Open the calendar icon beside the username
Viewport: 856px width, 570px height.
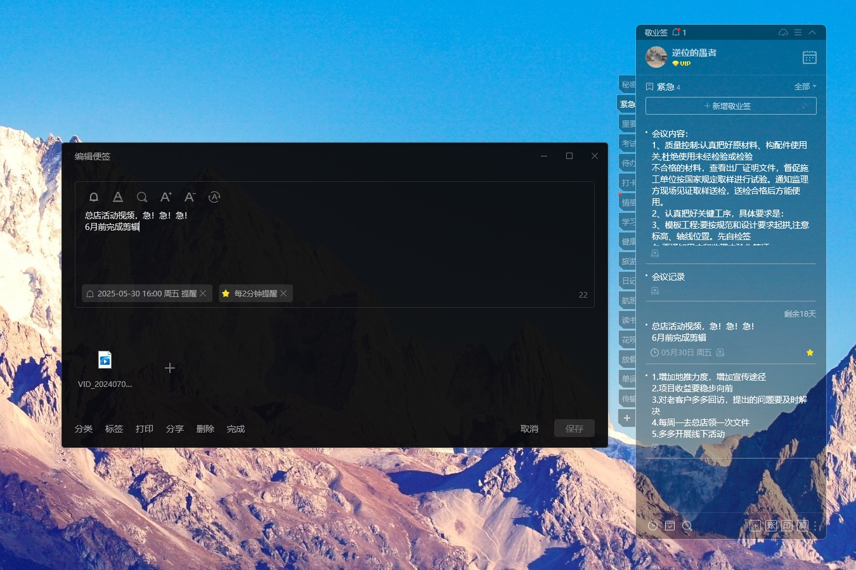coord(809,58)
